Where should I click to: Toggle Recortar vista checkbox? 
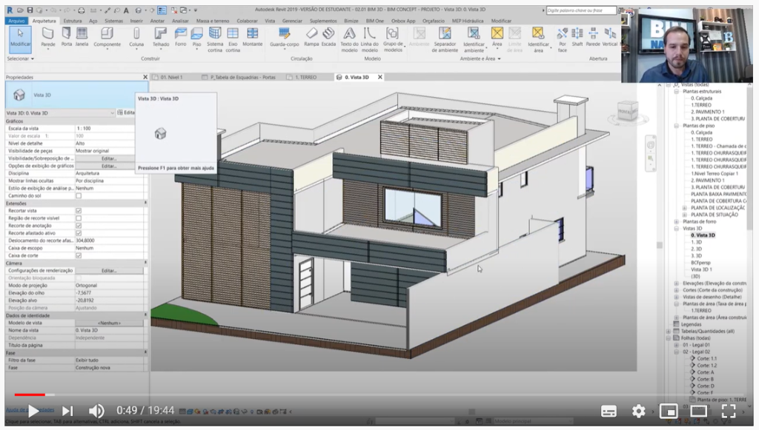point(79,211)
